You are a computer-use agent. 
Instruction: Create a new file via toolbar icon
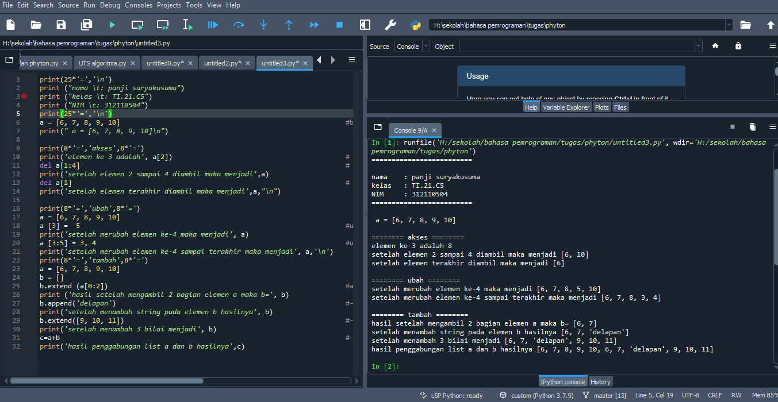11,25
